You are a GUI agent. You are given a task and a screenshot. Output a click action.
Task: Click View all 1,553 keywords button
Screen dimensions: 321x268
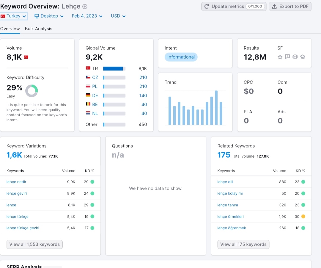(34, 245)
